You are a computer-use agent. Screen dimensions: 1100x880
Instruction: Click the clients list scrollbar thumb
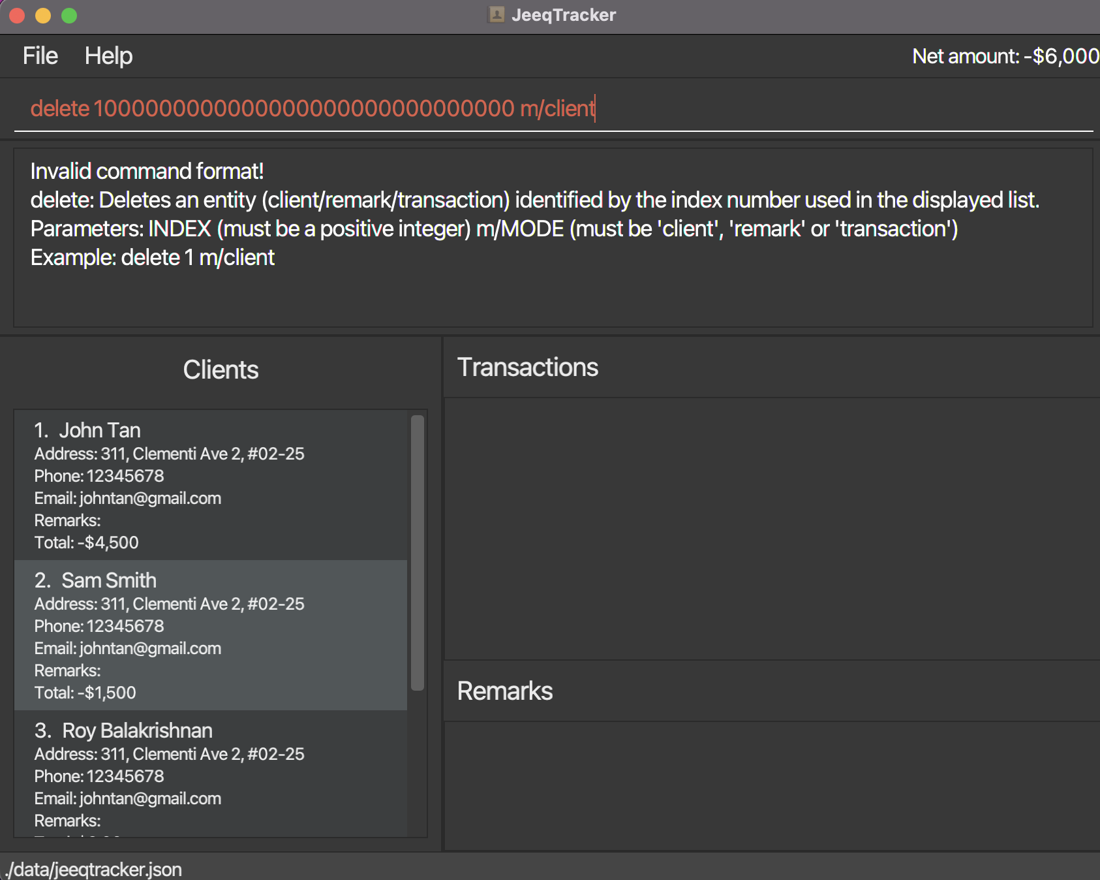coord(418,553)
